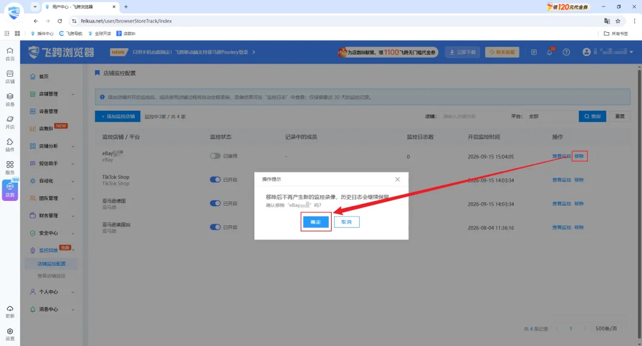Open 查看监控 link for TikTok Shop
The image size is (642, 346).
click(x=561, y=180)
